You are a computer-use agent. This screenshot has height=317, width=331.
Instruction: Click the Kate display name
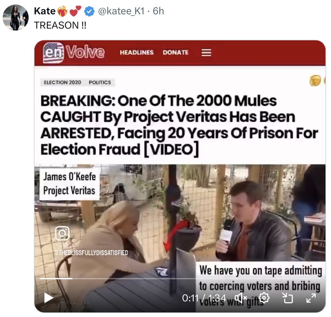(45, 11)
